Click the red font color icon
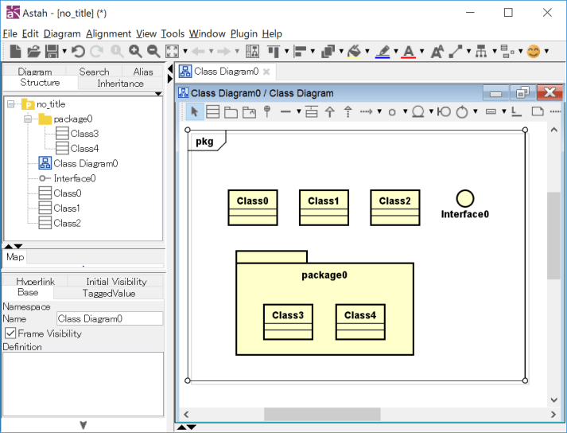Screen dimensions: 567x433 click(x=408, y=52)
